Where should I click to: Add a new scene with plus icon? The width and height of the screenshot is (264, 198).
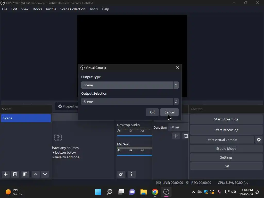click(6, 174)
